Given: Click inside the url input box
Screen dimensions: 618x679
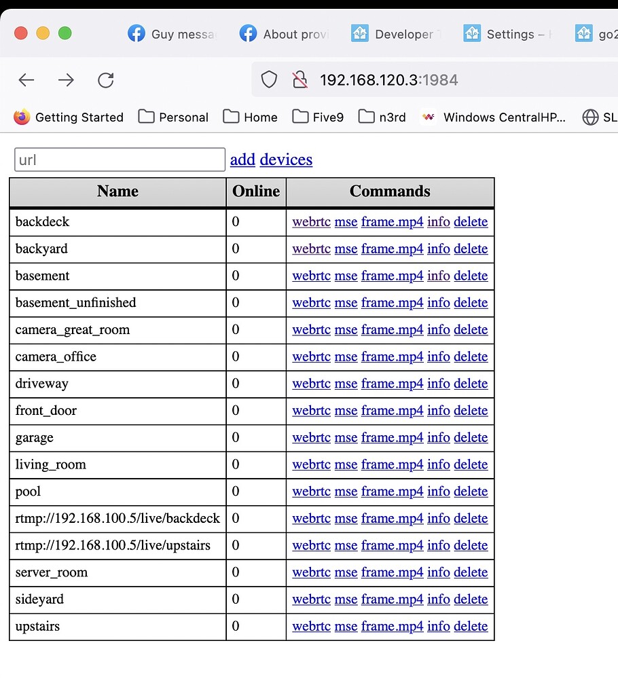Looking at the screenshot, I should [119, 159].
